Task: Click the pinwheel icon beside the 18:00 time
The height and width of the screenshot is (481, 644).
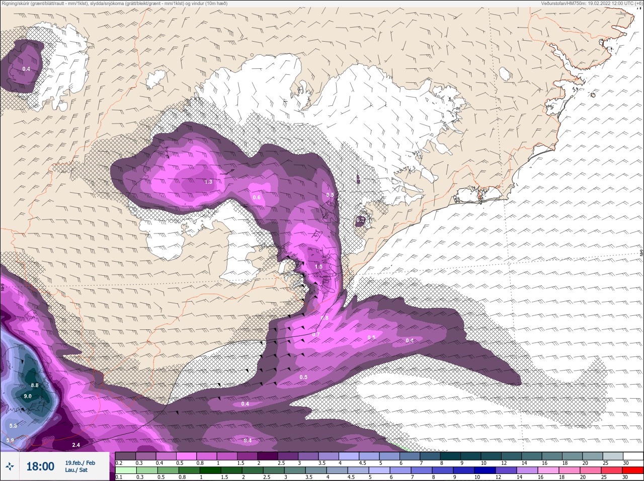Action: click(10, 466)
